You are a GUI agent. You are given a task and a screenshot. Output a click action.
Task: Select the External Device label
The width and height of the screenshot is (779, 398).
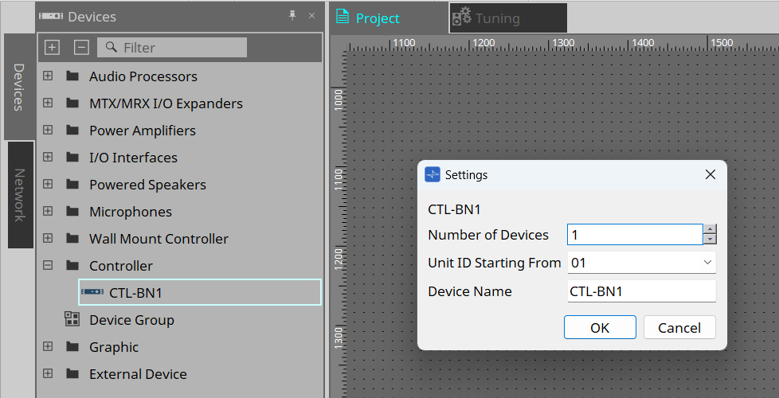tap(138, 374)
